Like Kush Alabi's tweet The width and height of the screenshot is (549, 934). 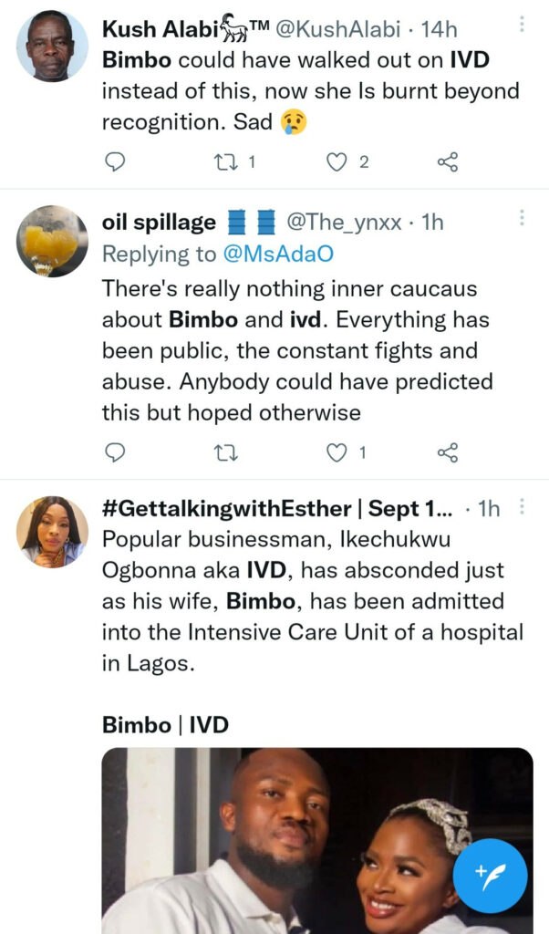[337, 162]
